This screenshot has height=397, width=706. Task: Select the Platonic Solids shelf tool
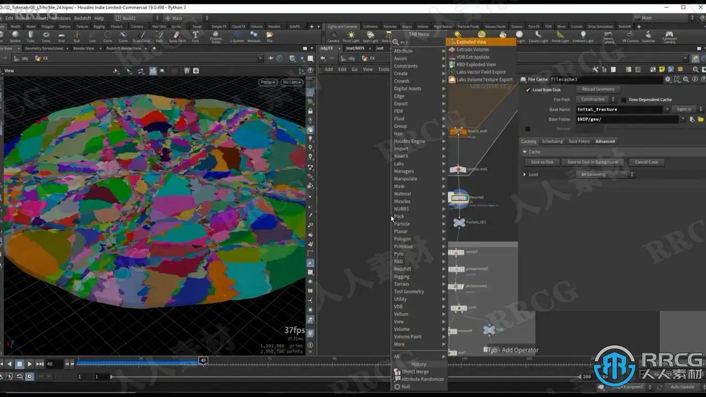pos(217,37)
